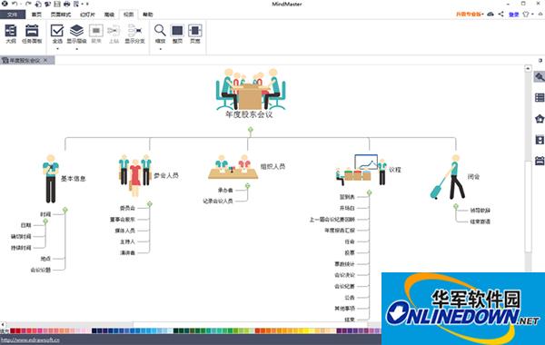Click the 显示分支 show-branch icon

[x=134, y=31]
